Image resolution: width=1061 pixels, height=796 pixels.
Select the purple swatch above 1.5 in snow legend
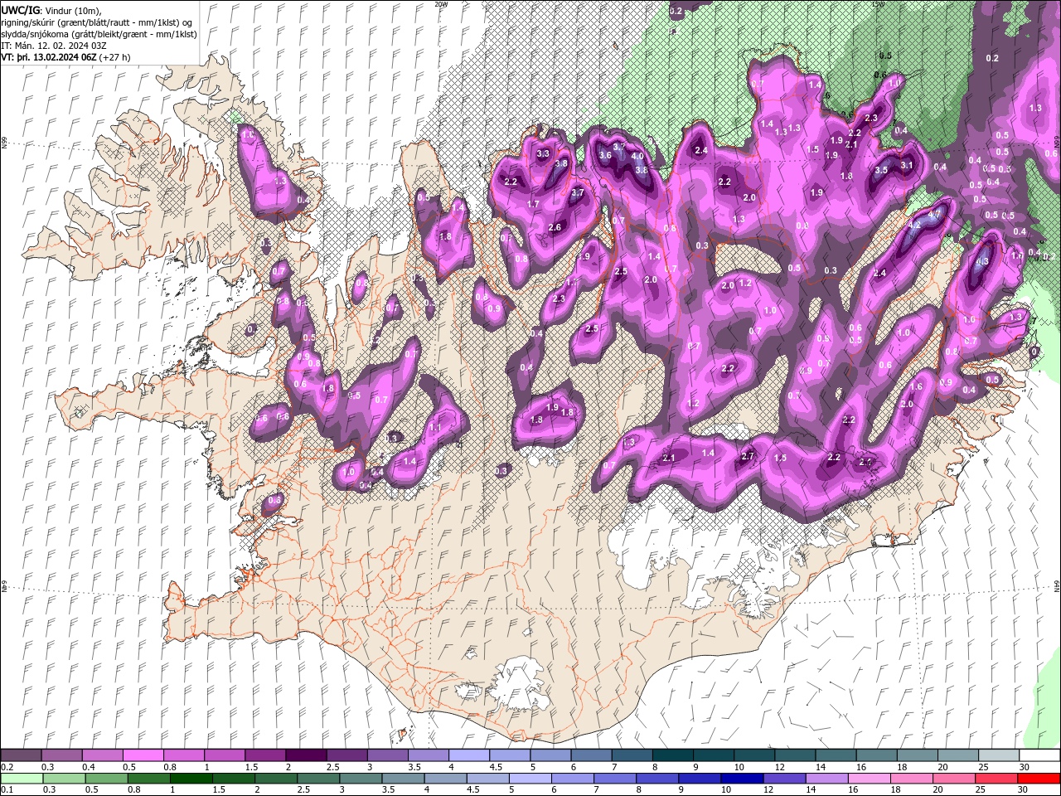coord(265,755)
